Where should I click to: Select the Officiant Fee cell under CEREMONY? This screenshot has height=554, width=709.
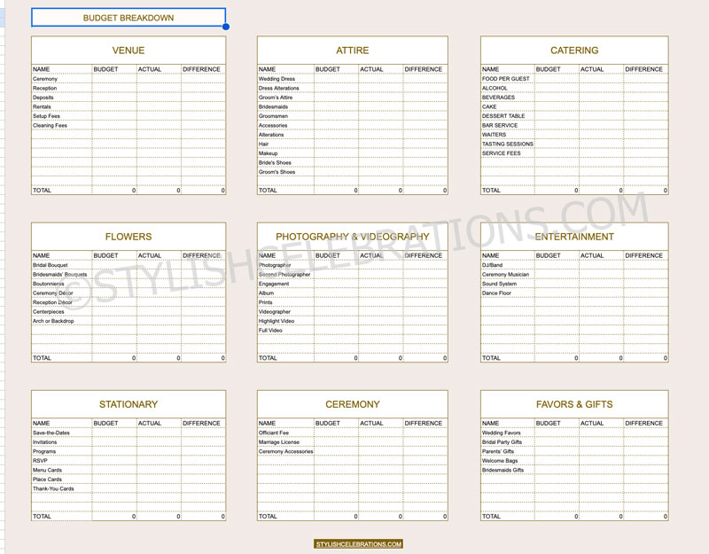pyautogui.click(x=277, y=433)
